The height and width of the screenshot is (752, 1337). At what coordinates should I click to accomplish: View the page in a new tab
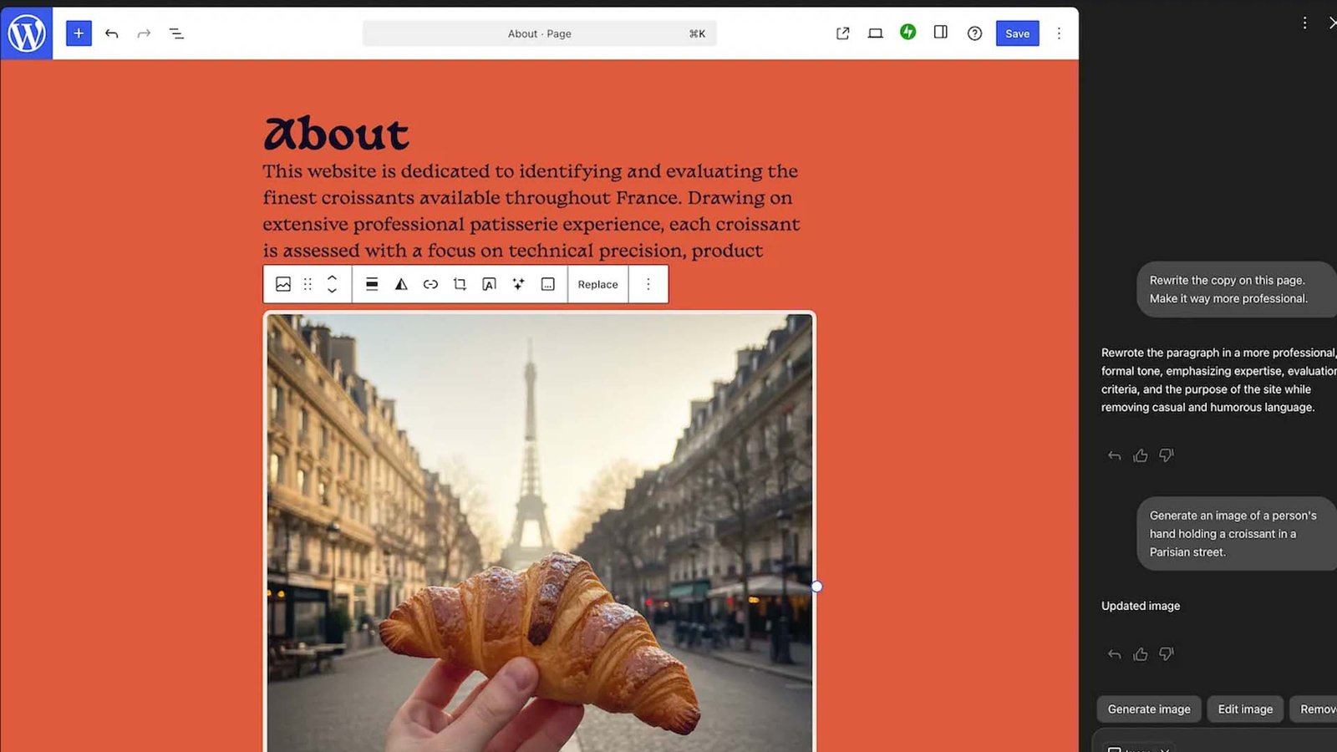(842, 33)
